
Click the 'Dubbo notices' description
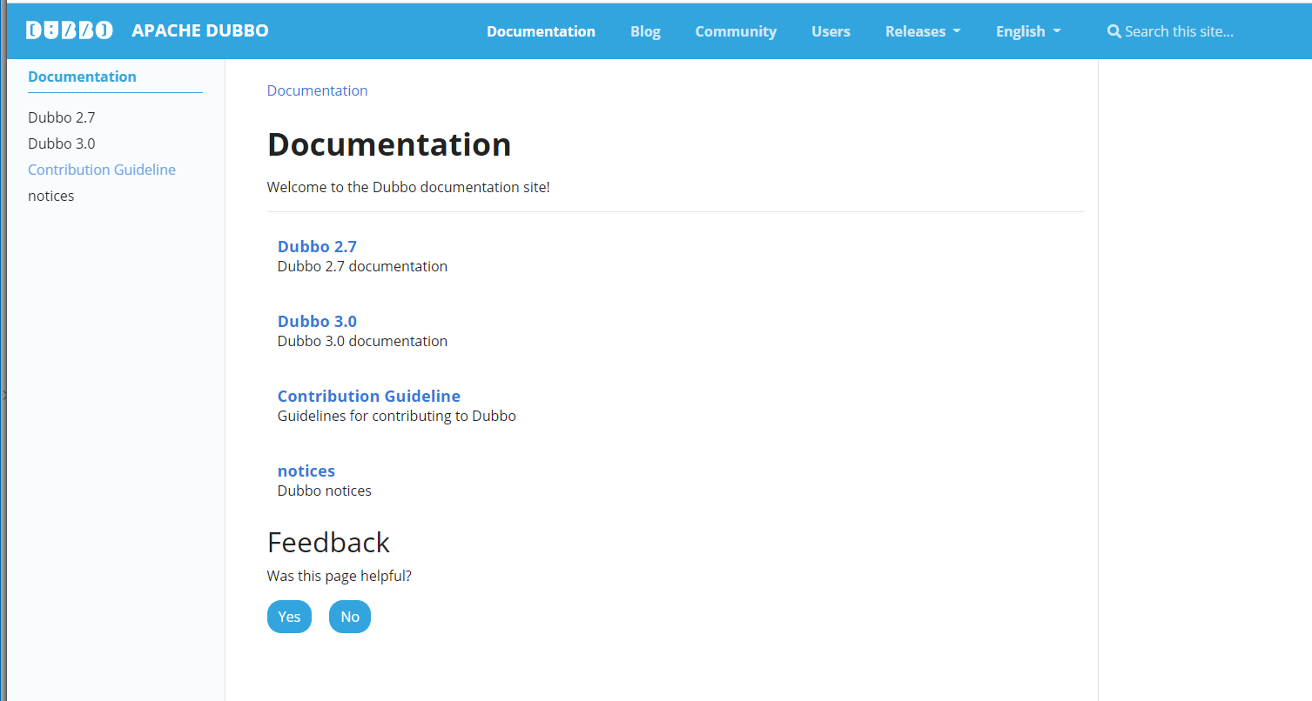point(324,491)
